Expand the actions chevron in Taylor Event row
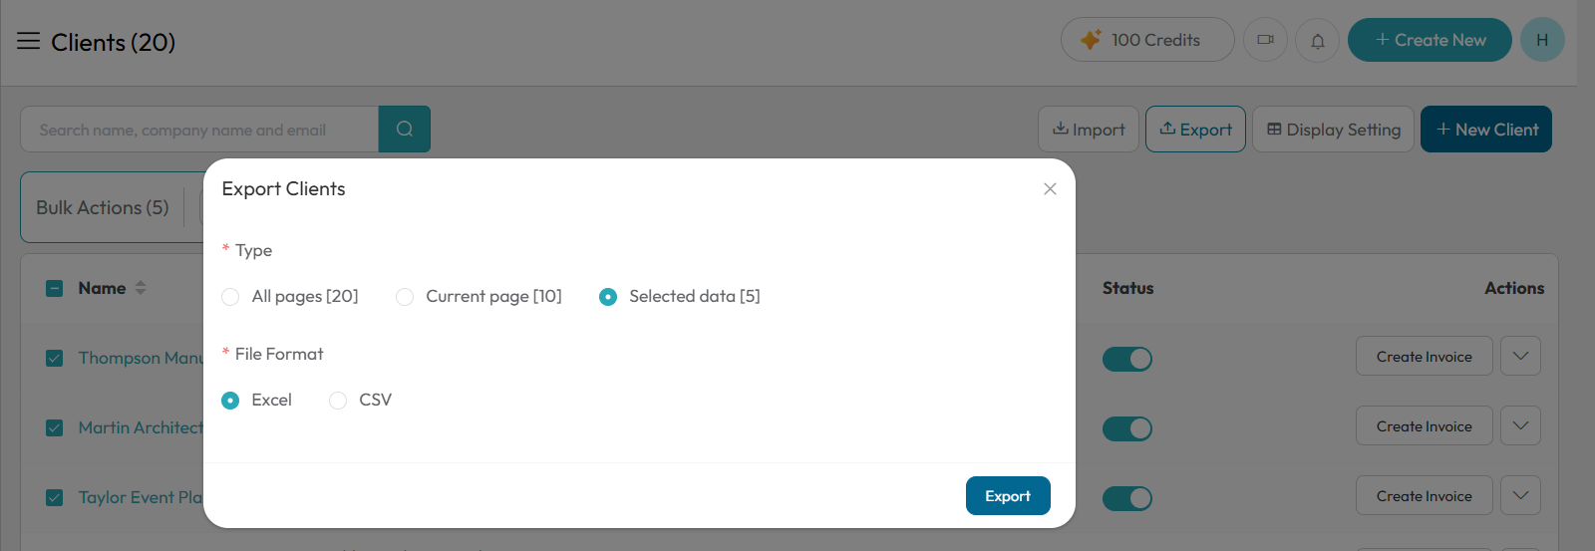The image size is (1595, 551). (x=1521, y=495)
